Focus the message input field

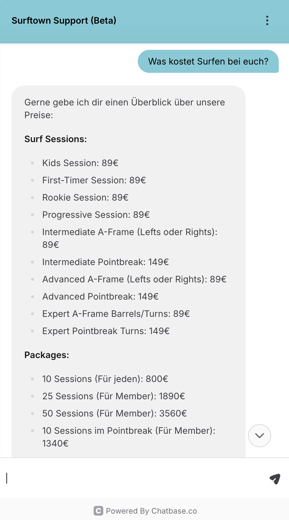(134, 478)
